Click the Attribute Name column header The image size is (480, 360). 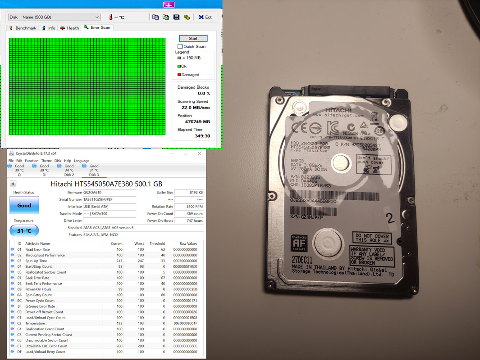point(37,243)
